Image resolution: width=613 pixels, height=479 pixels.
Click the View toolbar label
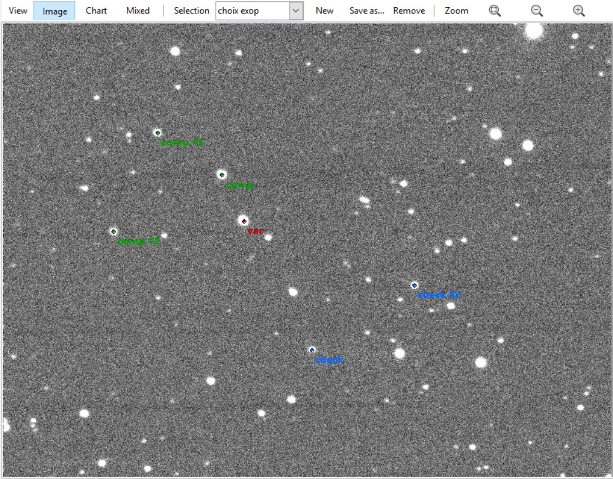click(18, 11)
